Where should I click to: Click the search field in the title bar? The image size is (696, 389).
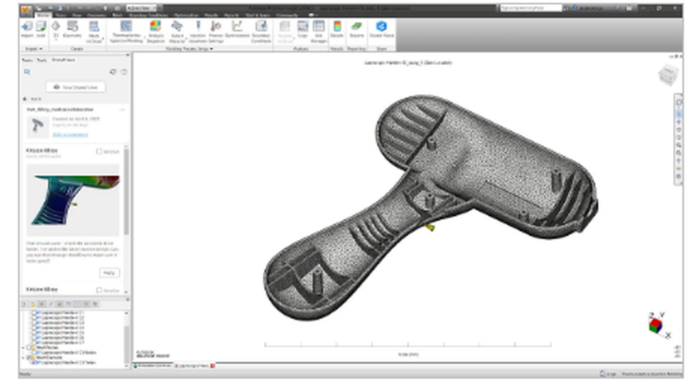[x=531, y=8]
